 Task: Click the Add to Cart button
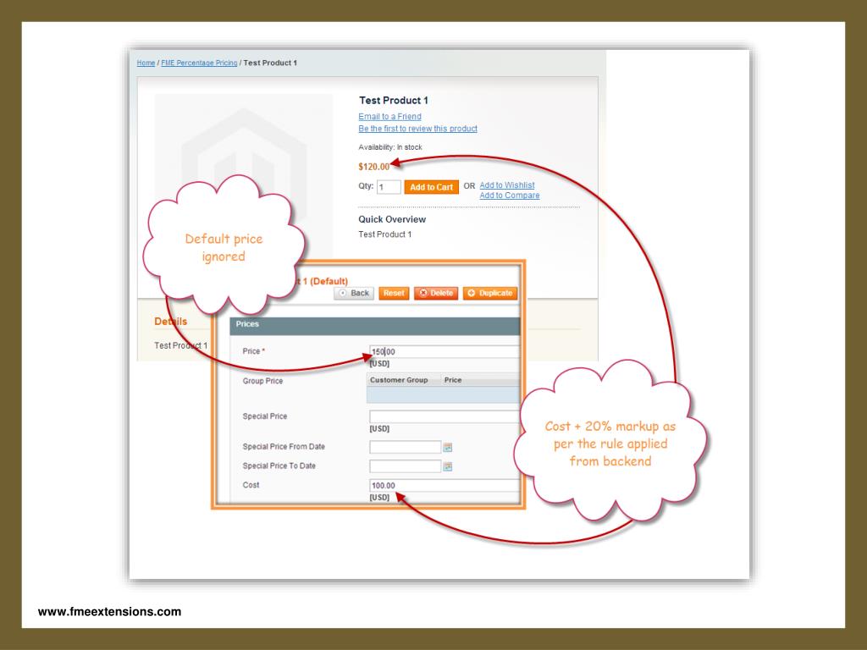[431, 187]
